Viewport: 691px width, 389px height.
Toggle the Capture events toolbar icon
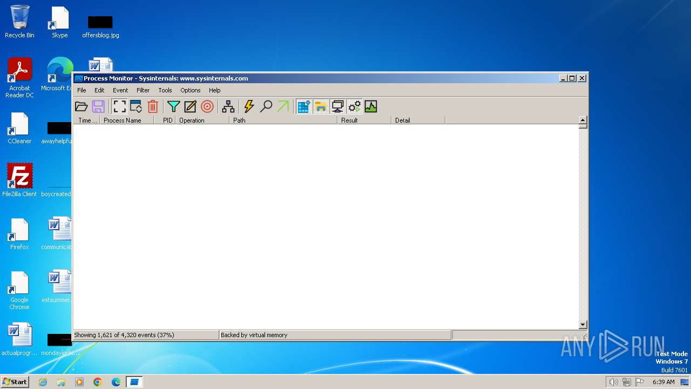coord(119,106)
